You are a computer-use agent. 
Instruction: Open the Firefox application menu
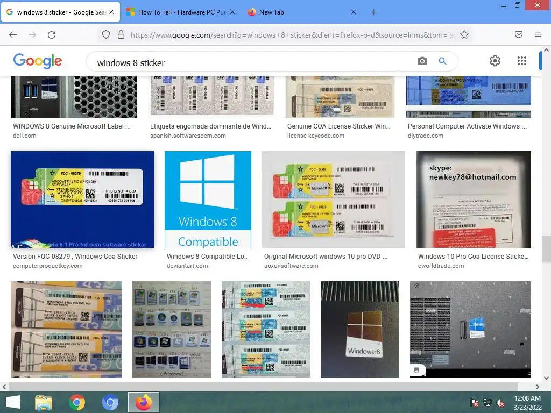pos(538,34)
